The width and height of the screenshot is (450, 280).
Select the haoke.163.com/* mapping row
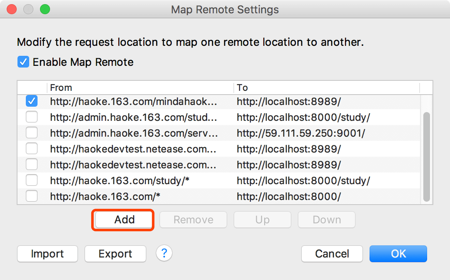pyautogui.click(x=133, y=196)
